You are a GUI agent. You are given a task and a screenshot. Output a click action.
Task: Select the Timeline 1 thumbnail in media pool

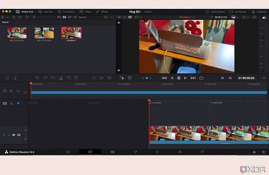(x=71, y=33)
